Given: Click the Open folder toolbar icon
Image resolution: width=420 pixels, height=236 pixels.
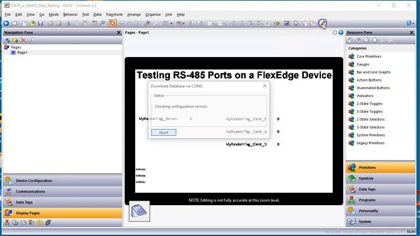Looking at the screenshot, I should [x=32, y=24].
